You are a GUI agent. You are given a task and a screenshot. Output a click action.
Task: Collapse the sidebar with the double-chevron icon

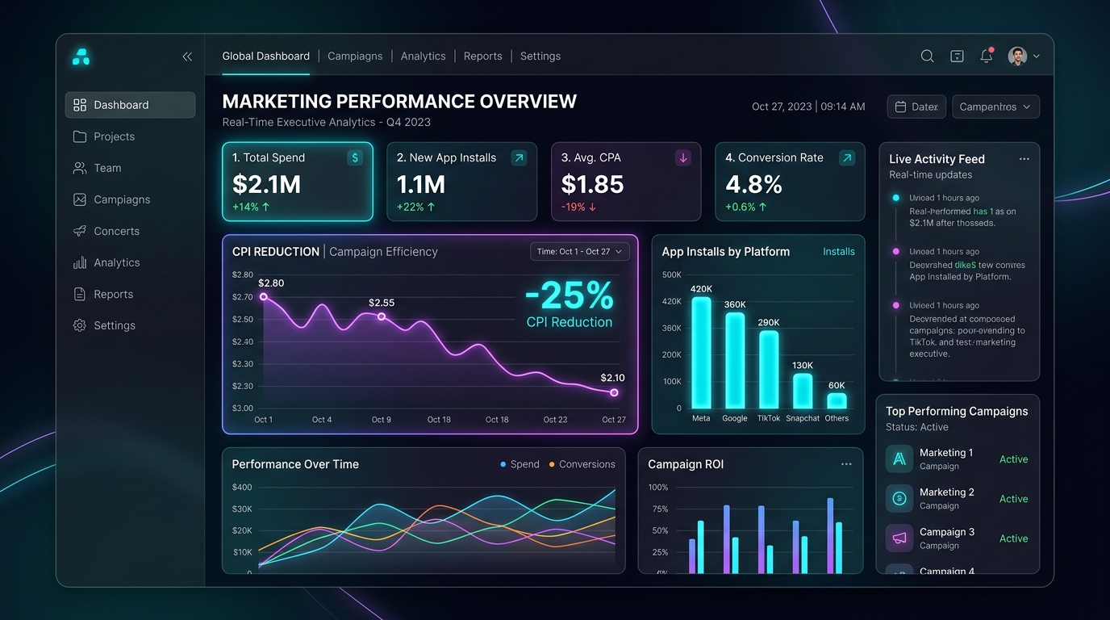(187, 57)
